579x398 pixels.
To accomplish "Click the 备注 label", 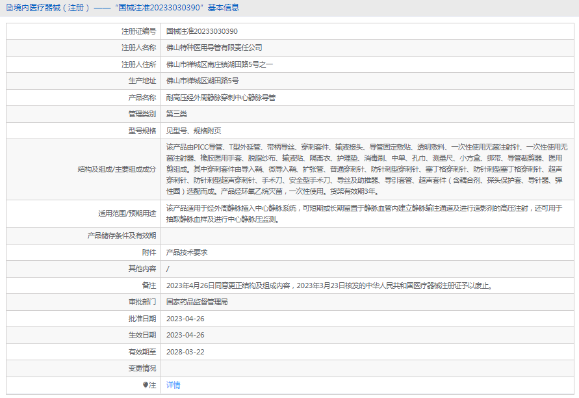I will 149,285.
